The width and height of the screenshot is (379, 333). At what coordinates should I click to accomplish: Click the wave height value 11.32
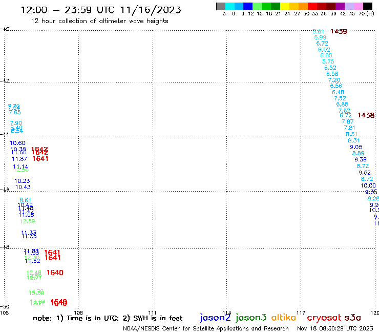(32, 261)
